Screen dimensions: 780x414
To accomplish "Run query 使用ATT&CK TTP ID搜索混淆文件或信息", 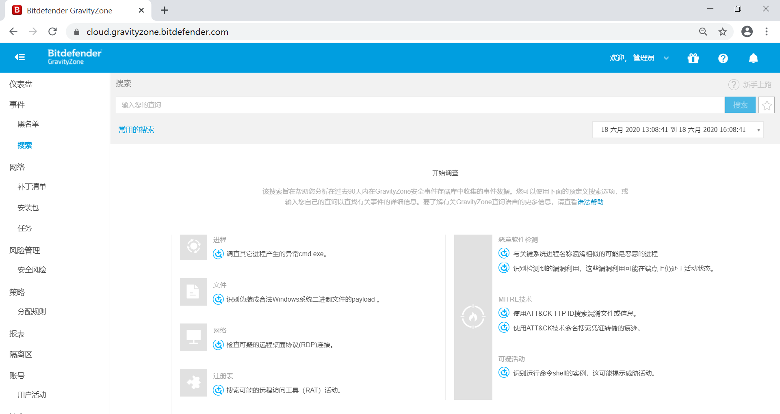I will [x=575, y=313].
